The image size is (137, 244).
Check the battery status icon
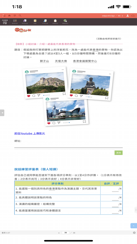click(x=127, y=7)
